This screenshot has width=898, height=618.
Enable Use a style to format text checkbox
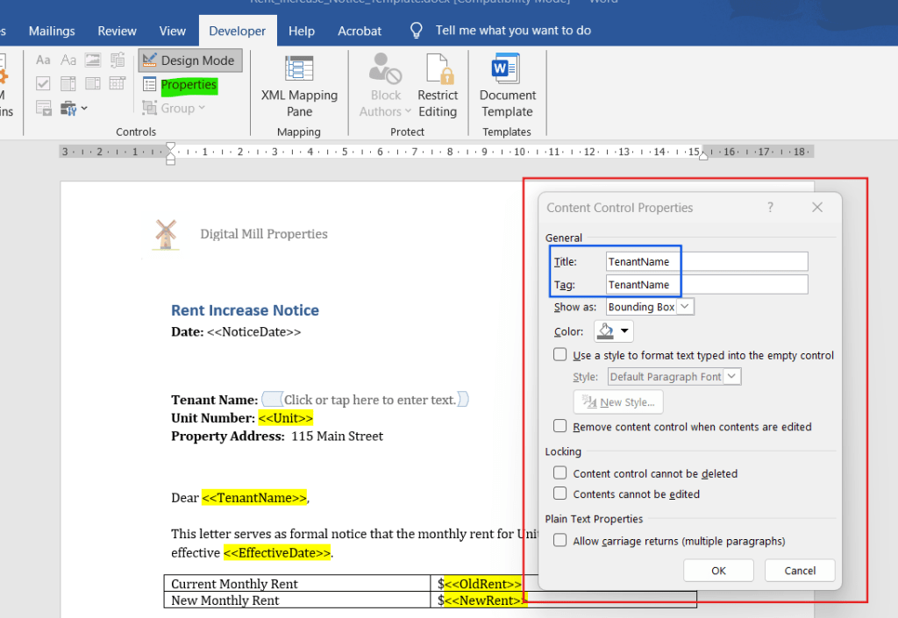[560, 355]
